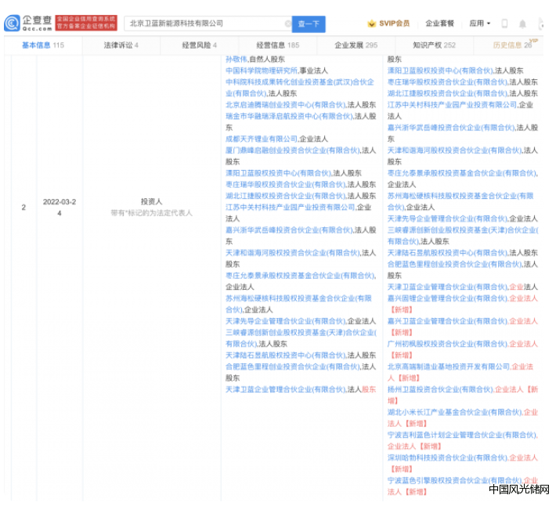Switch to the 基本信息 tab
This screenshot has width=556, height=513.
point(43,45)
